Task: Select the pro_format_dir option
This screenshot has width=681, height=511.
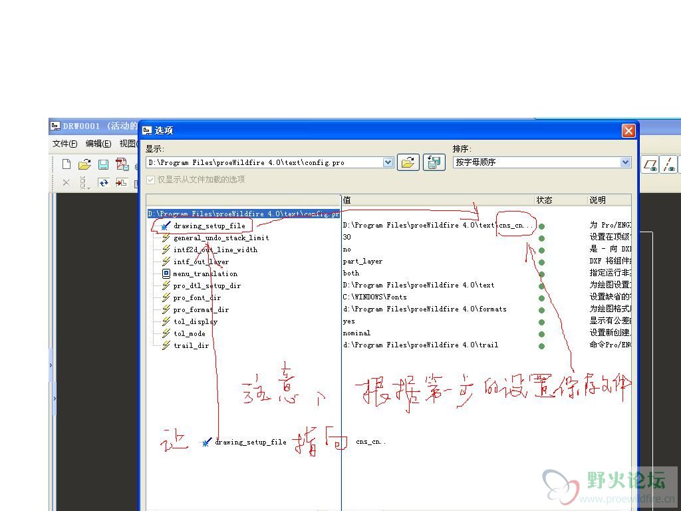Action: 201,310
